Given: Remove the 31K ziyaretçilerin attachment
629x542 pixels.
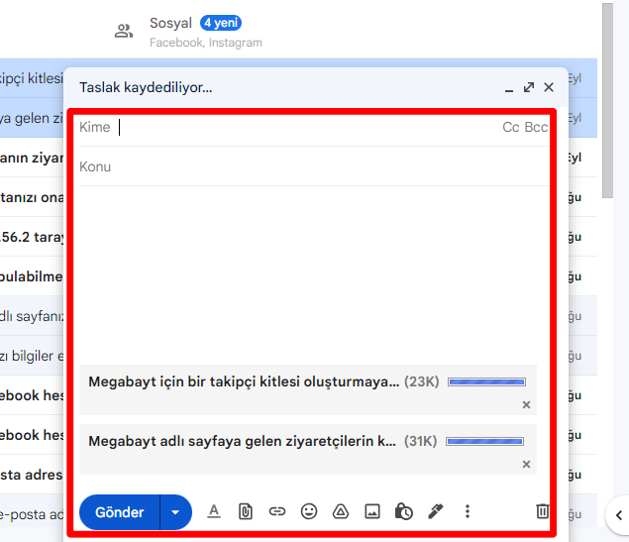Looking at the screenshot, I should 527,464.
